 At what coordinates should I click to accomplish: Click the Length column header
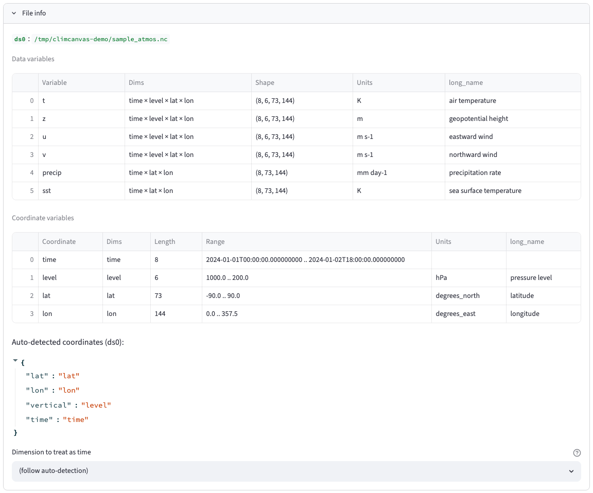click(176, 242)
